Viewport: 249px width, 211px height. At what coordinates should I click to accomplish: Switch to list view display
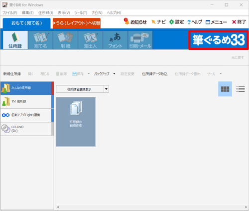click(x=241, y=89)
